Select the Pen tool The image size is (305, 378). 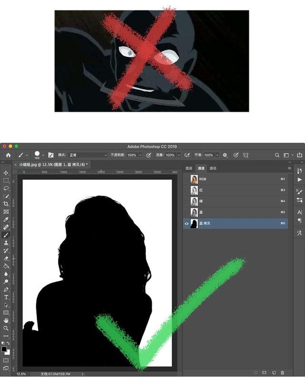tap(6, 289)
